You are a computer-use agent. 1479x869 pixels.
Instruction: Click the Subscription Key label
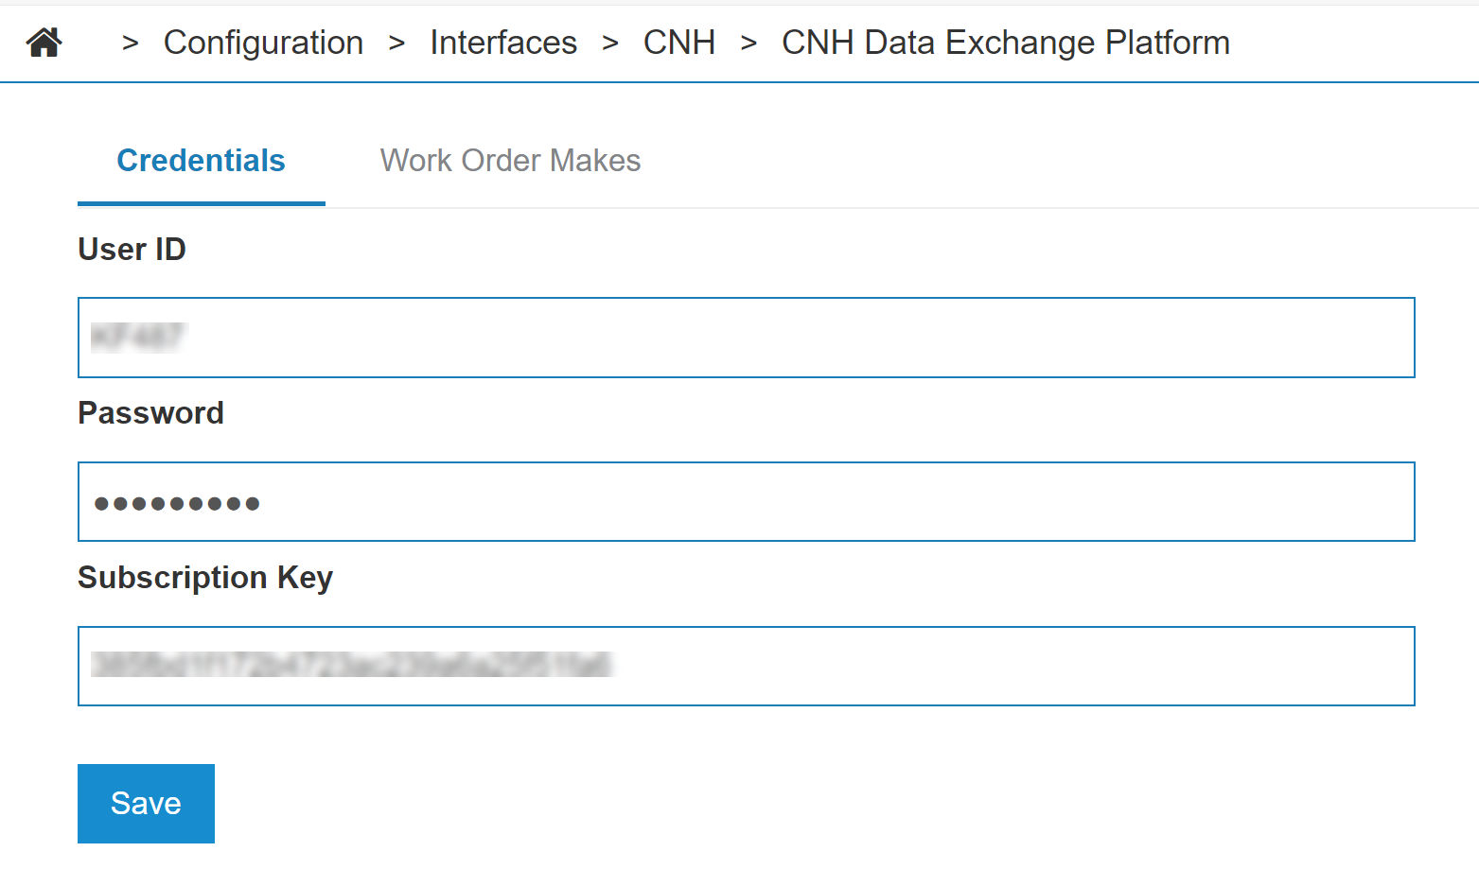point(205,578)
